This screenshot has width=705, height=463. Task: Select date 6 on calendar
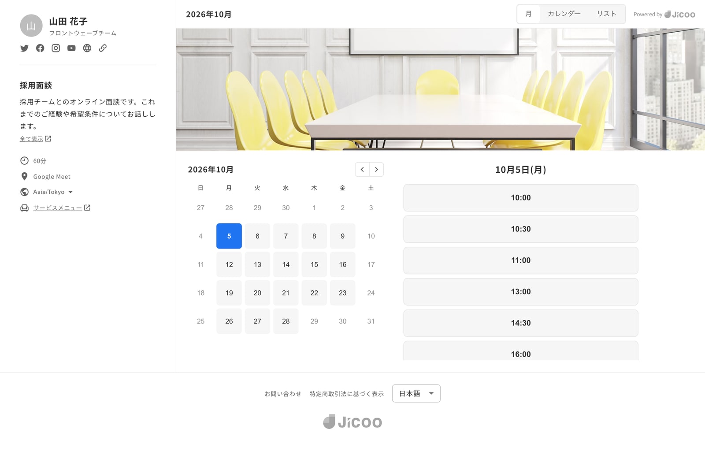pos(257,236)
